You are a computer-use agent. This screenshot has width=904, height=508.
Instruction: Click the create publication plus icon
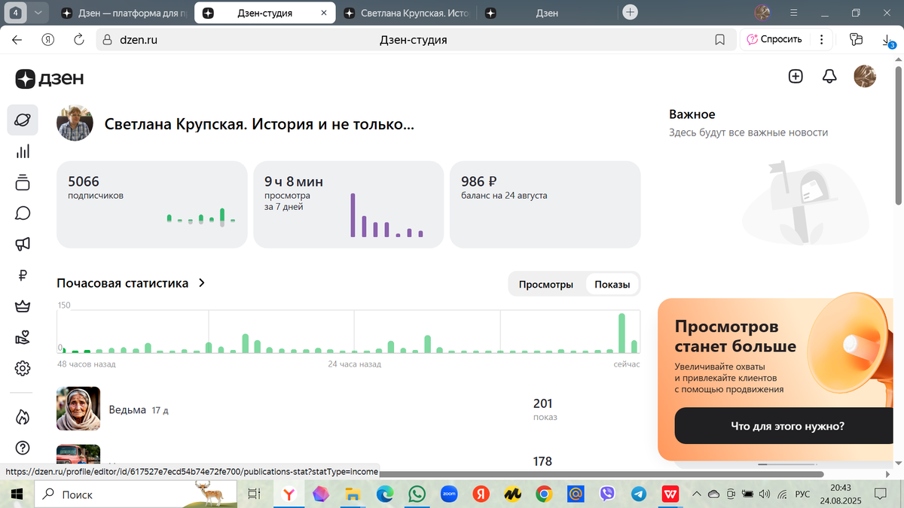click(796, 76)
